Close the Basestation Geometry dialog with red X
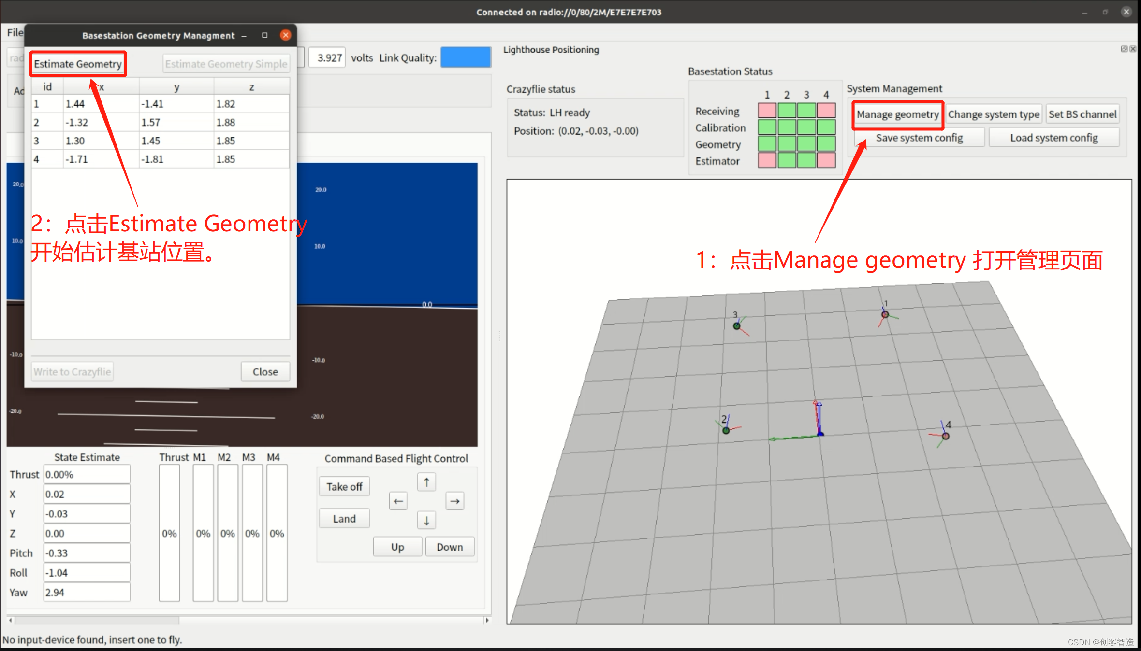The height and width of the screenshot is (651, 1141). click(x=286, y=35)
